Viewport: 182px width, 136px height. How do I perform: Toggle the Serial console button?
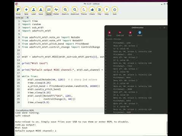click(49, 11)
